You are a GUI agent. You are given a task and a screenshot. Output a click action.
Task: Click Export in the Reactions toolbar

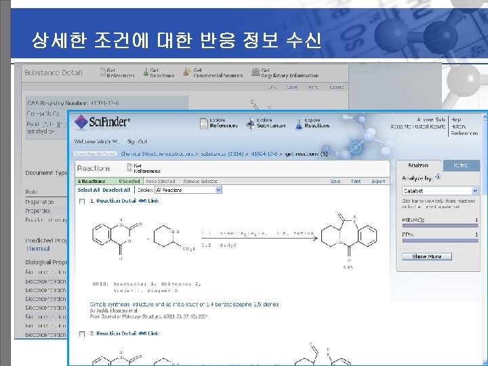point(378,181)
